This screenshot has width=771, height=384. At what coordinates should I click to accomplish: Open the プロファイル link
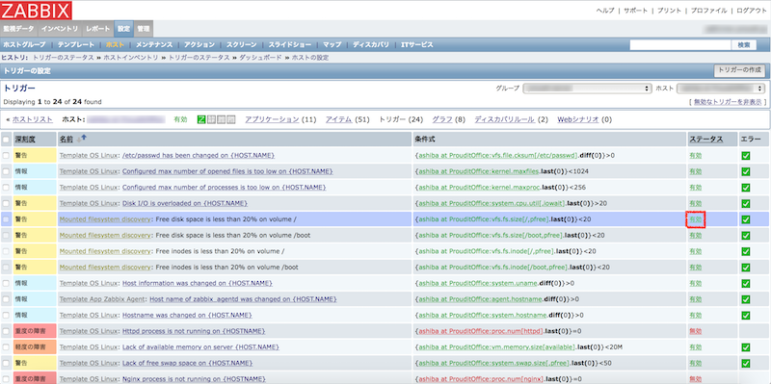pyautogui.click(x=709, y=11)
